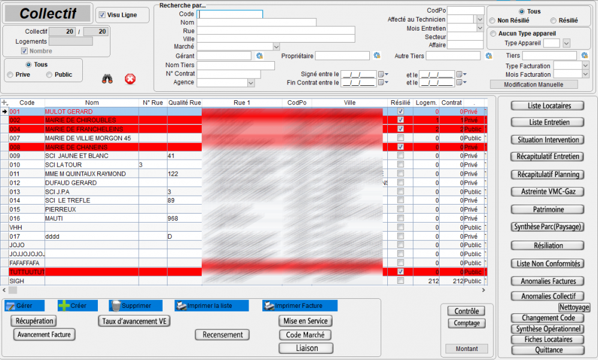
Task: Toggle the Nombre checkbox
Action: [25, 50]
